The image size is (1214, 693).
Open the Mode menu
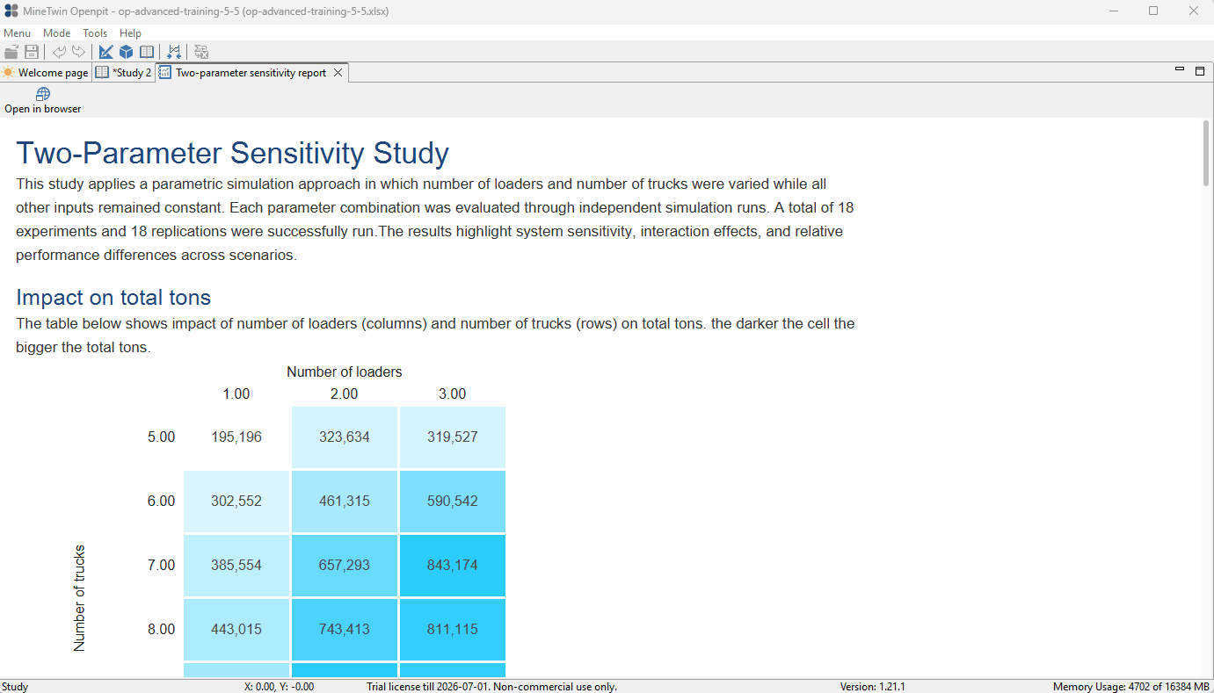point(56,33)
